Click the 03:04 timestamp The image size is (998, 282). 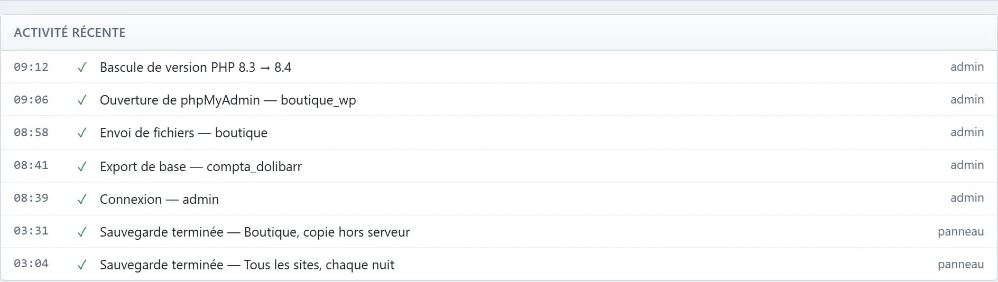tap(31, 264)
